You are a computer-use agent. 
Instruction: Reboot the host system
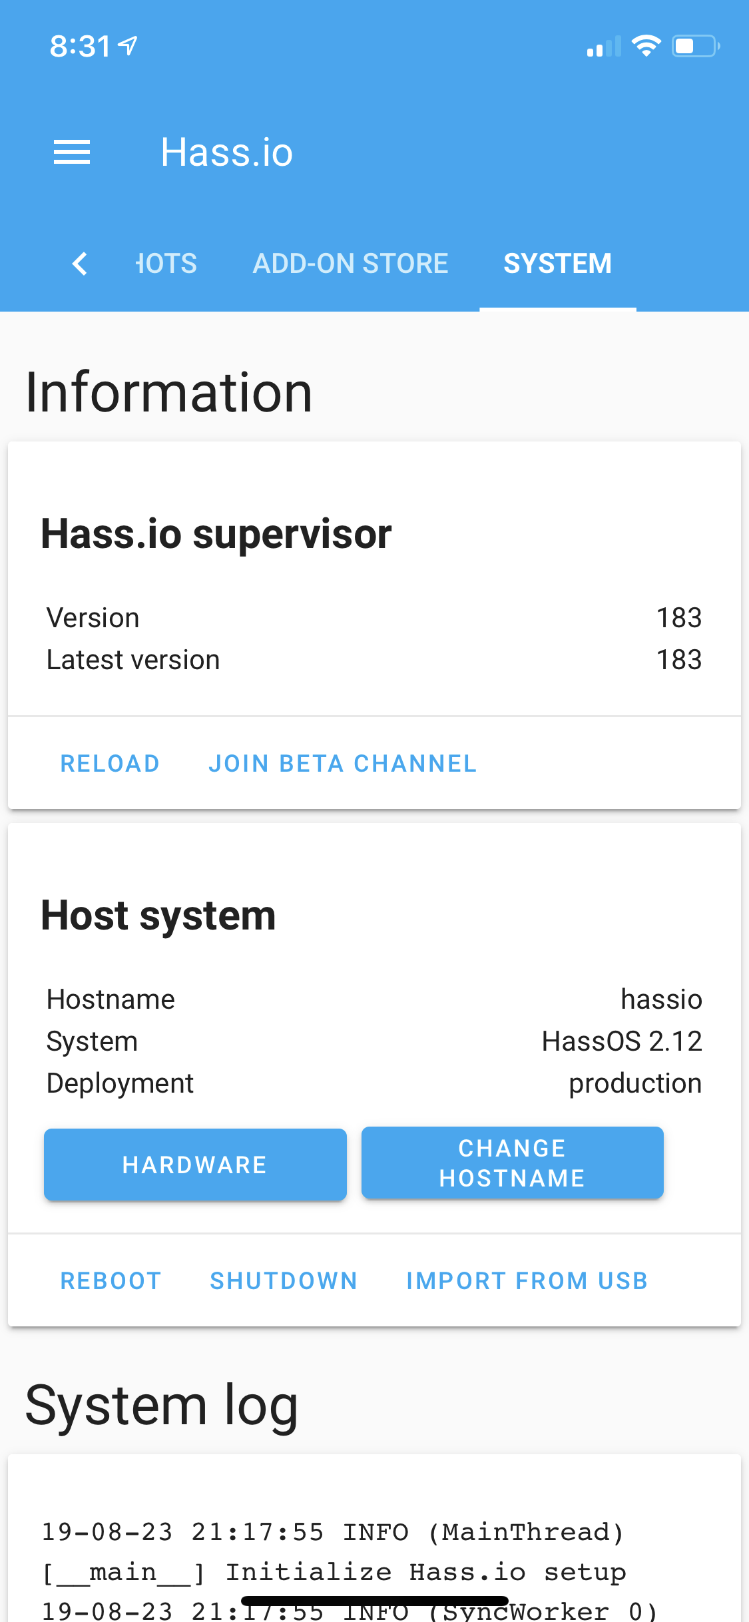(x=111, y=1281)
